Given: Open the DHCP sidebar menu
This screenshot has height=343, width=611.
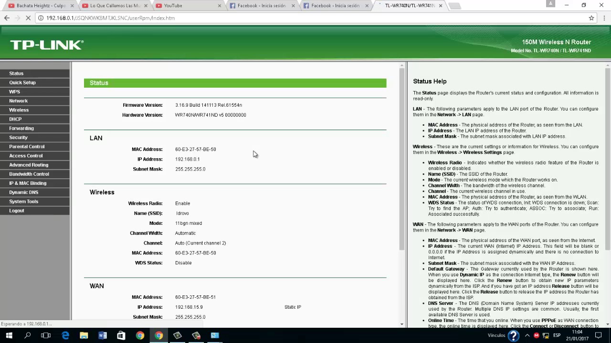Looking at the screenshot, I should click(x=15, y=119).
